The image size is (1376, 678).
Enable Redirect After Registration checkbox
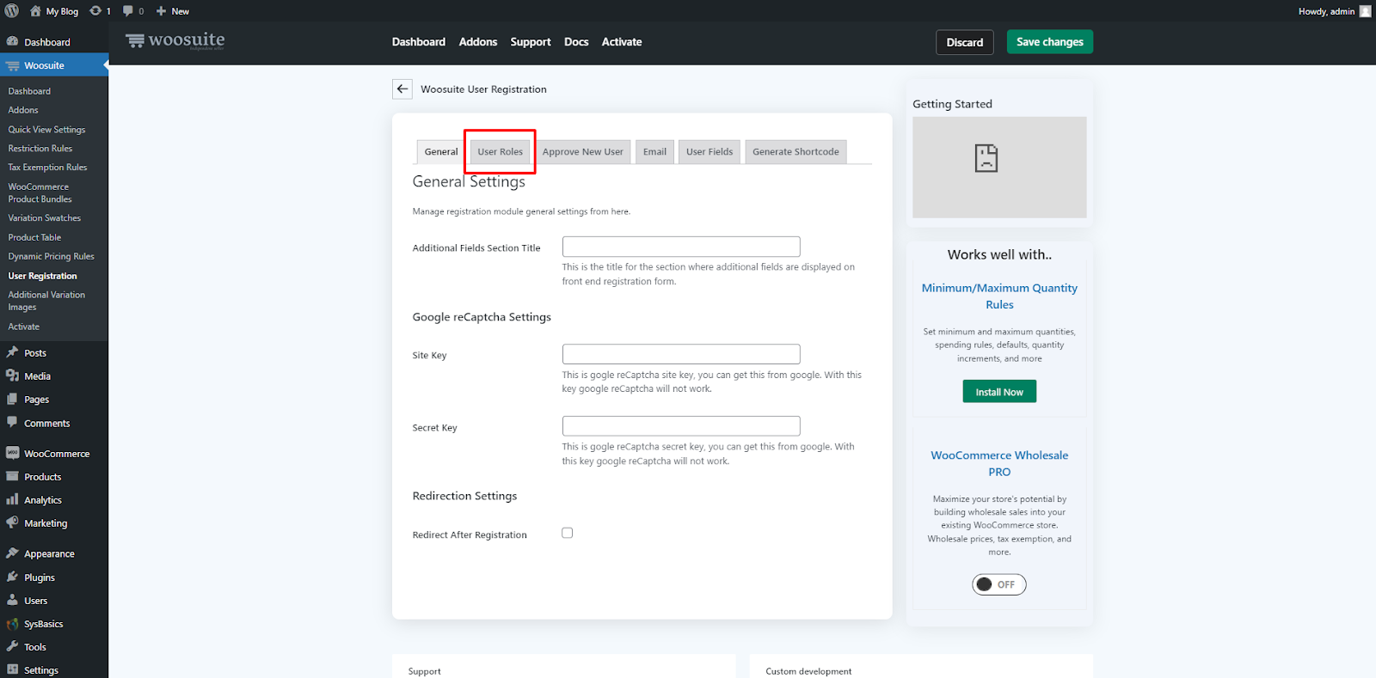[568, 533]
